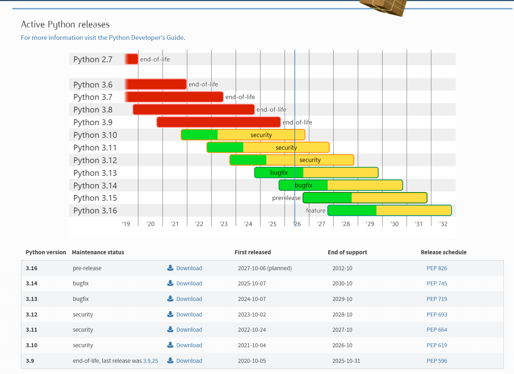Click the download icon in the 3.13 row
The width and height of the screenshot is (514, 374).
170,299
